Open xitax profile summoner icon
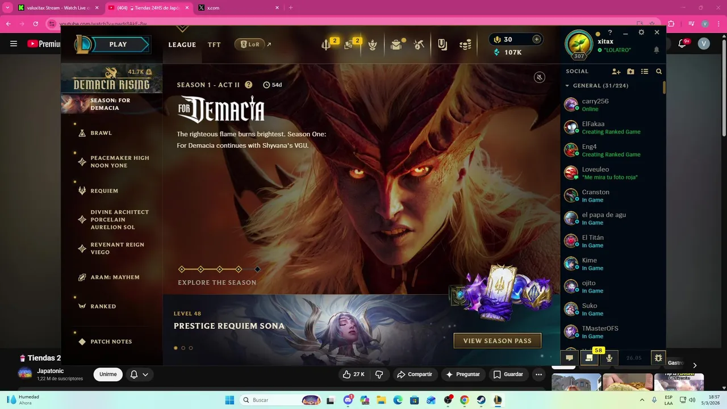Screen dimensions: 727x409 point(579,44)
